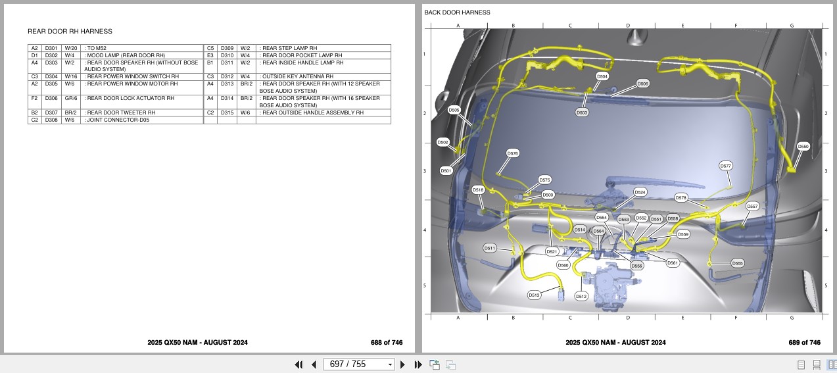Click connector label D524 on diagram
Viewport: 837px width, 373px height.
pos(640,192)
